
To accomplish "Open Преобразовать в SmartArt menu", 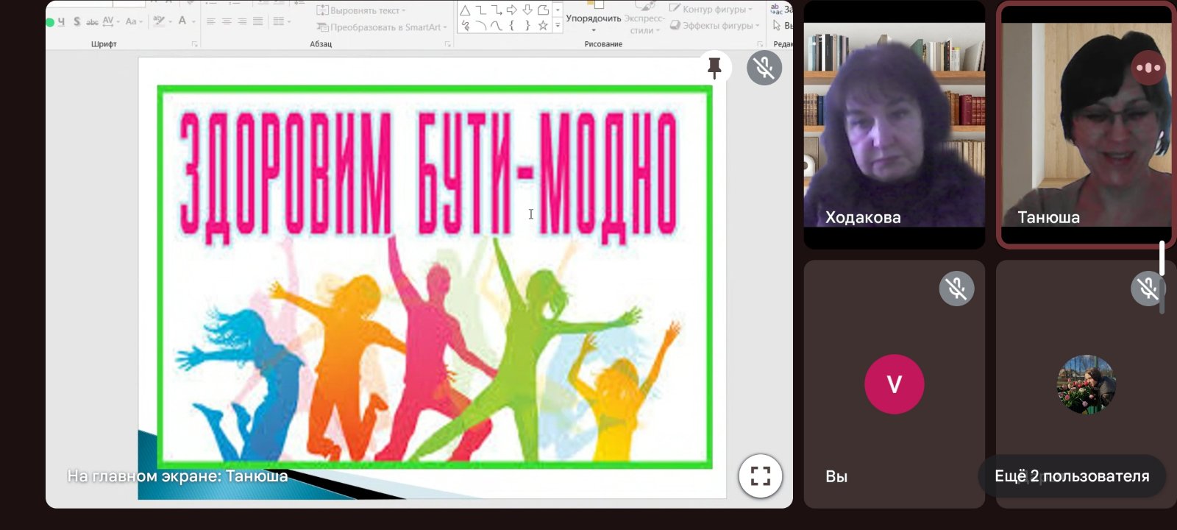I will [x=383, y=27].
